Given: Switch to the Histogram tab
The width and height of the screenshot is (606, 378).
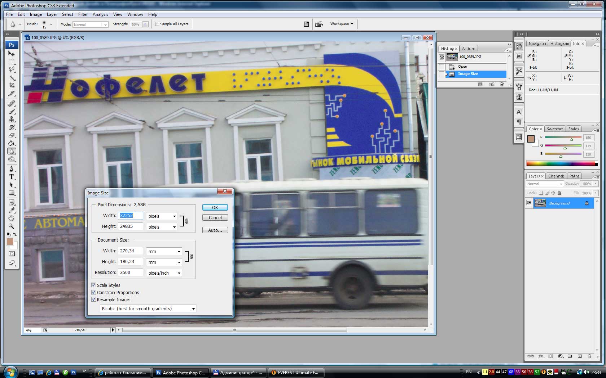Looking at the screenshot, I should click(559, 44).
